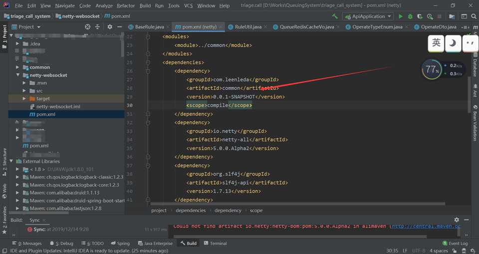Click the 4 spaces indent setting

point(439,251)
